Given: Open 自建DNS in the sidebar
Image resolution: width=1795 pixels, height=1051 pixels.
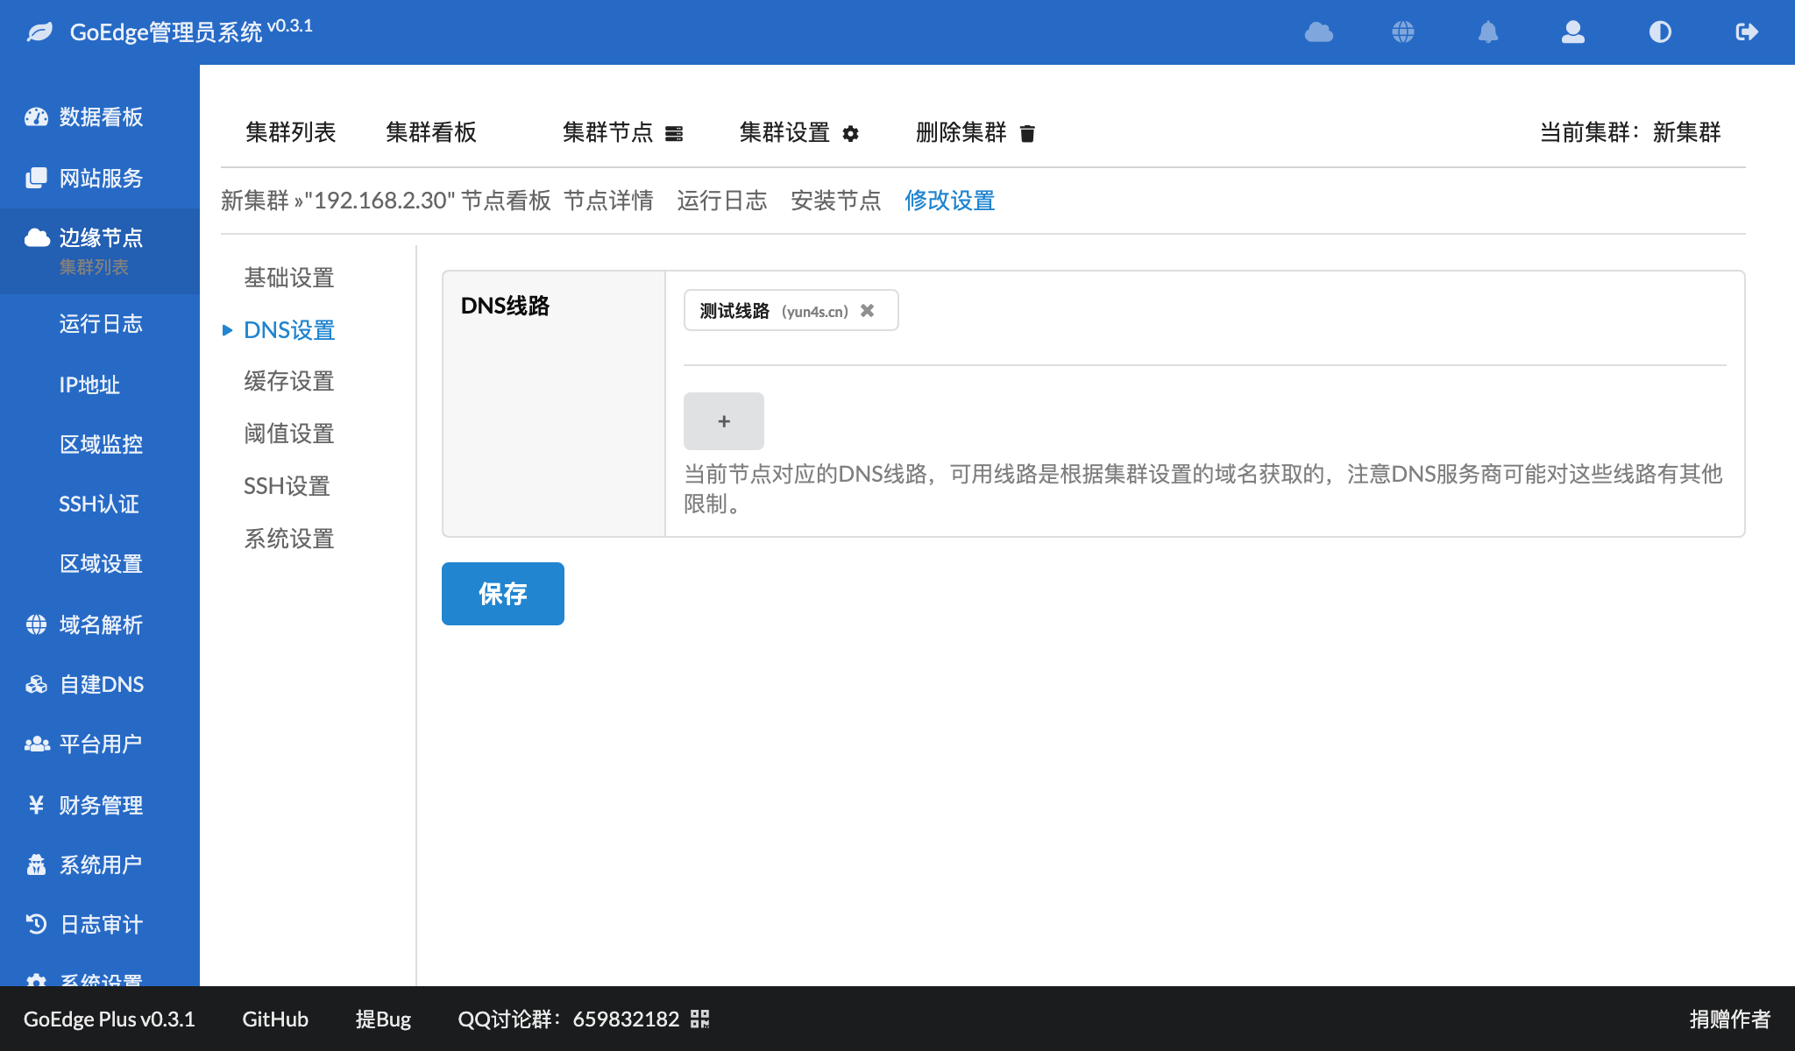Looking at the screenshot, I should click(x=100, y=684).
